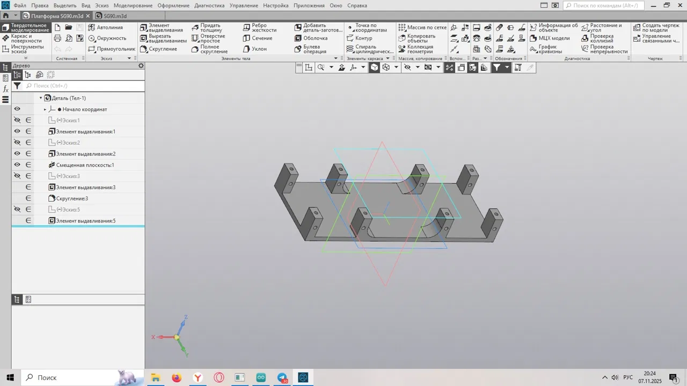The width and height of the screenshot is (687, 386).
Task: Select the Прямоугольник tool
Action: (x=112, y=49)
